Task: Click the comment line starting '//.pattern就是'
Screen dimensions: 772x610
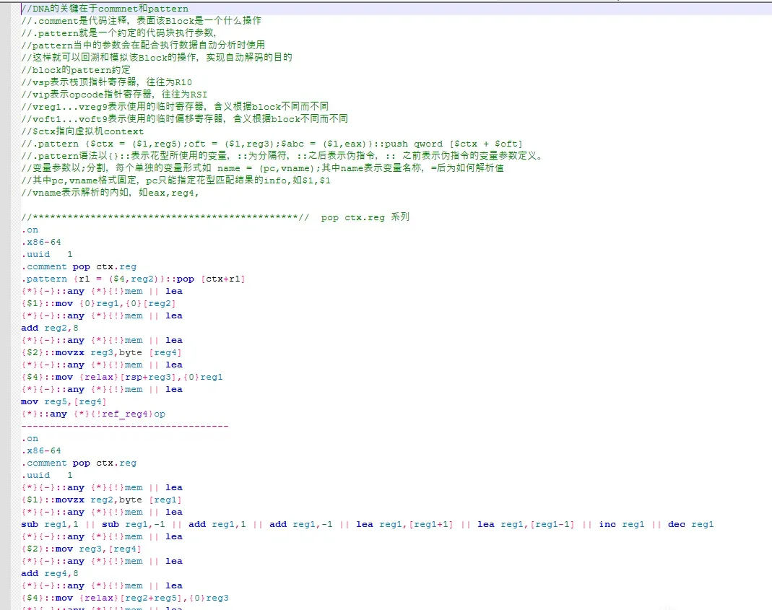Action: [118, 33]
